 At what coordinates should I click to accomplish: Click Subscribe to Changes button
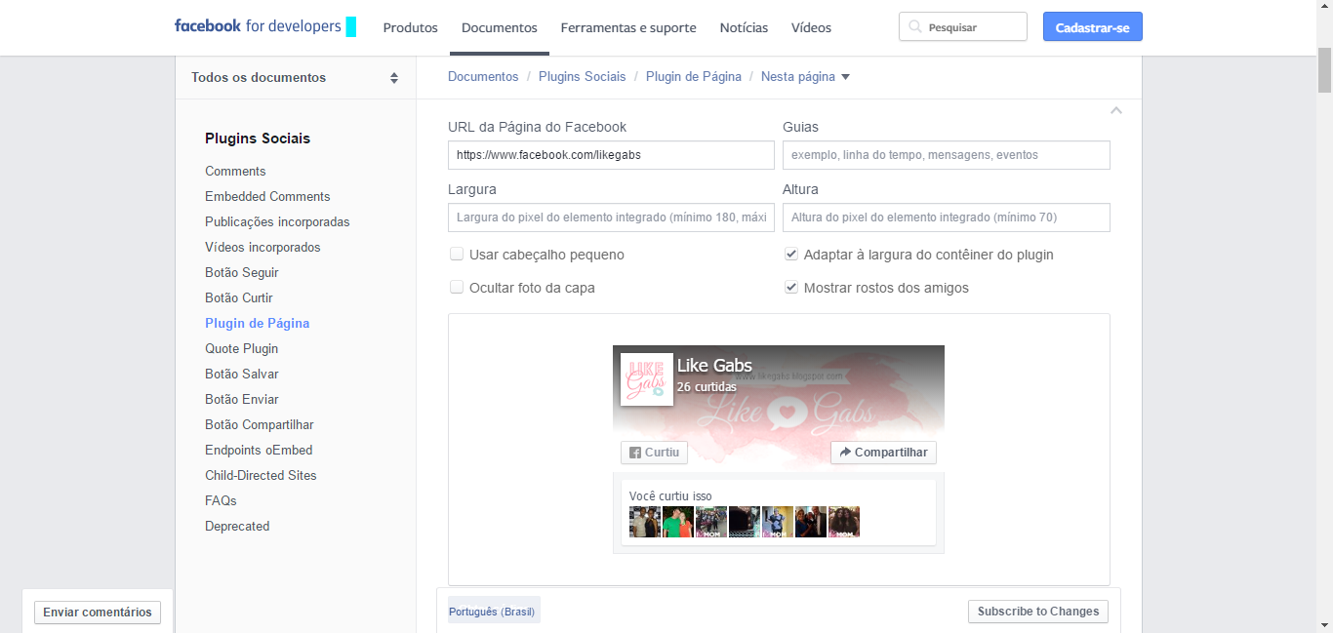coord(1038,612)
